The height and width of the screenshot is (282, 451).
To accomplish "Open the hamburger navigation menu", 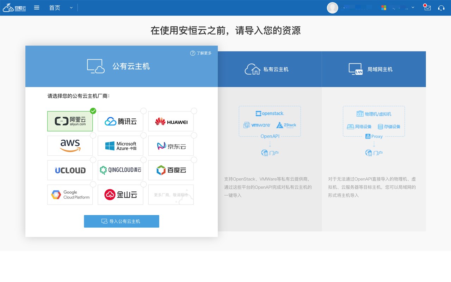I will point(37,7).
